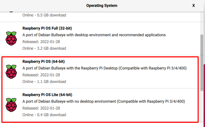Pick Raspberry Pi OS Lite (64-bit) title
This screenshot has height=127, width=205.
point(47,95)
